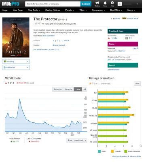Open See all filmmakers & crew link

(46, 49)
